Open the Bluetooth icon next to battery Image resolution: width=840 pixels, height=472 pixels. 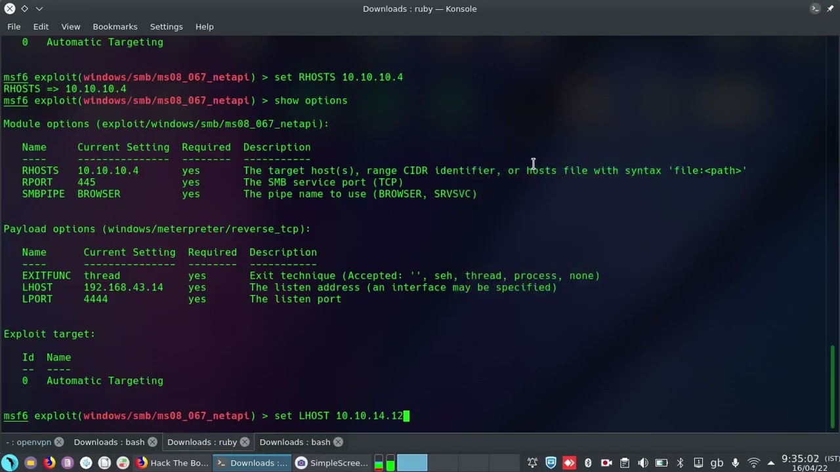680,463
